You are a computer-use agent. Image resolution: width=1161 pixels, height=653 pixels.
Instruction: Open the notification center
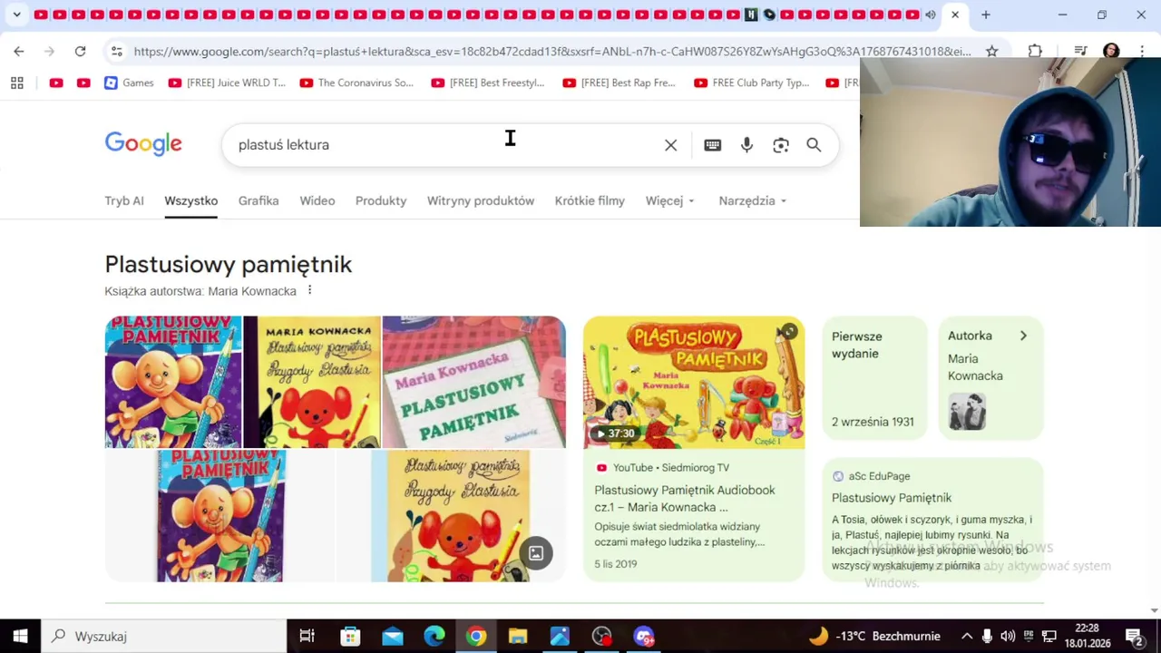pyautogui.click(x=1134, y=636)
